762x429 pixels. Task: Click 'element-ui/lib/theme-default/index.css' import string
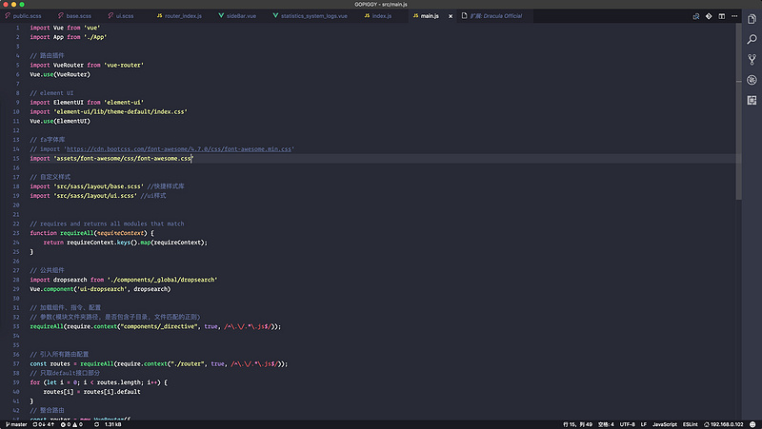[x=120, y=111]
